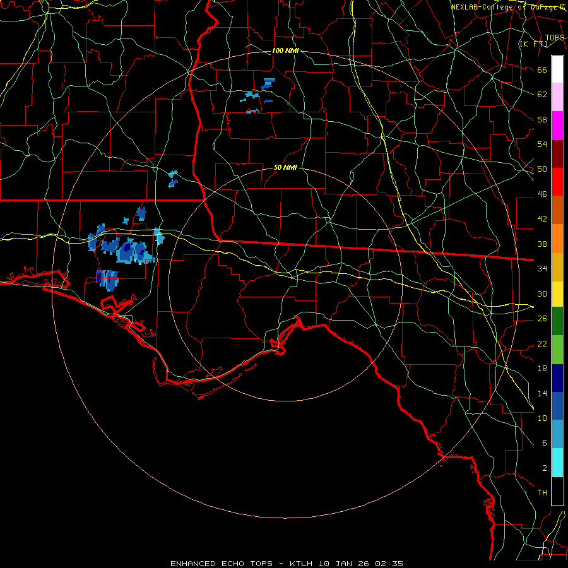Click the gold mustard legend swatch
Viewport: 568px width, 568px height.
tap(557, 267)
